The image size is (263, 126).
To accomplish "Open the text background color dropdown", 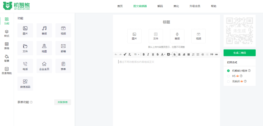I will (169, 54).
